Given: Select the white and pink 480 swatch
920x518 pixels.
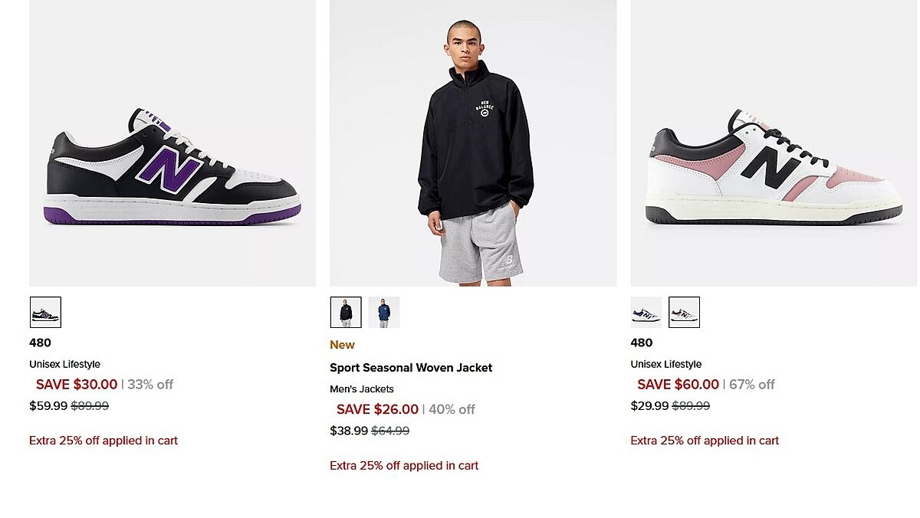Looking at the screenshot, I should point(684,313).
